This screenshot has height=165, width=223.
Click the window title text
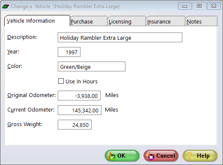pyautogui.click(x=65, y=6)
